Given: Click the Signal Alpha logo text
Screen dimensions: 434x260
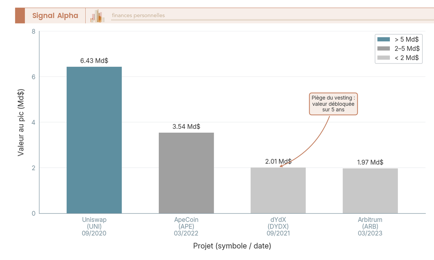Looking at the screenshot, I should (x=55, y=16).
